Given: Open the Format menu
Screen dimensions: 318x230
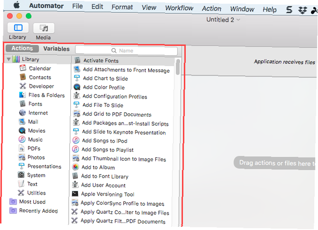Looking at the screenshot, I should tap(122, 7).
